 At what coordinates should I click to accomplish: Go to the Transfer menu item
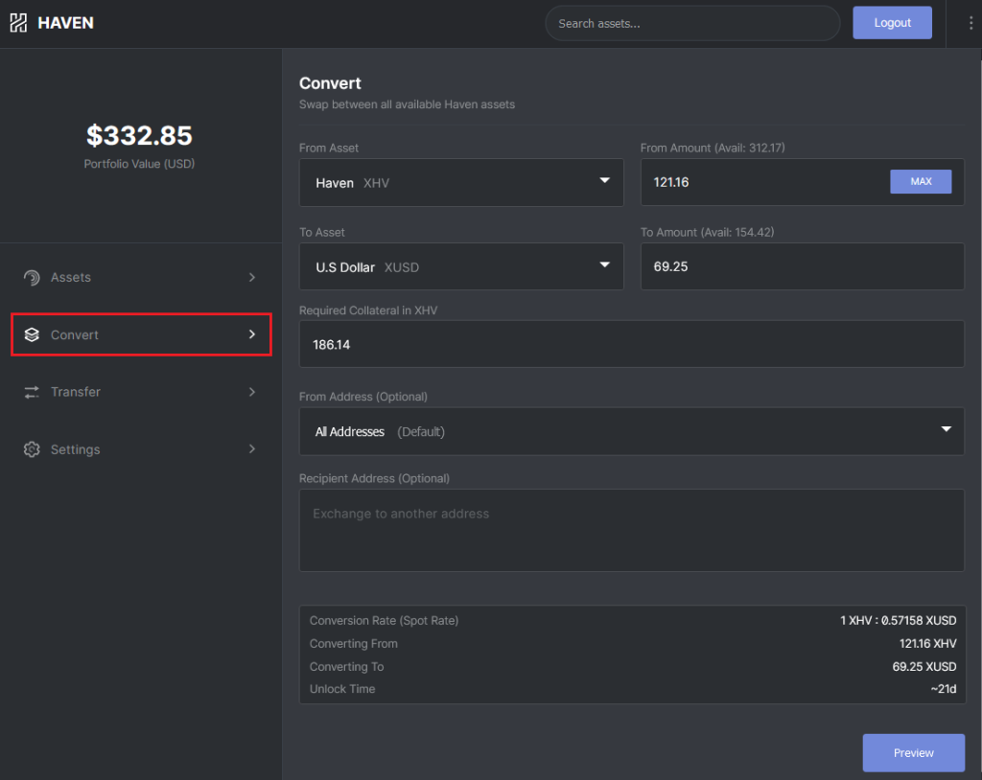tap(141, 392)
